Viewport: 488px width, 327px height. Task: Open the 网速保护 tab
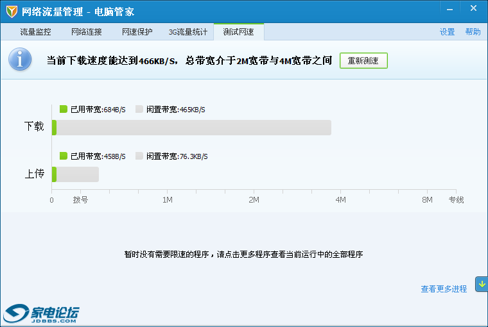pyautogui.click(x=137, y=31)
